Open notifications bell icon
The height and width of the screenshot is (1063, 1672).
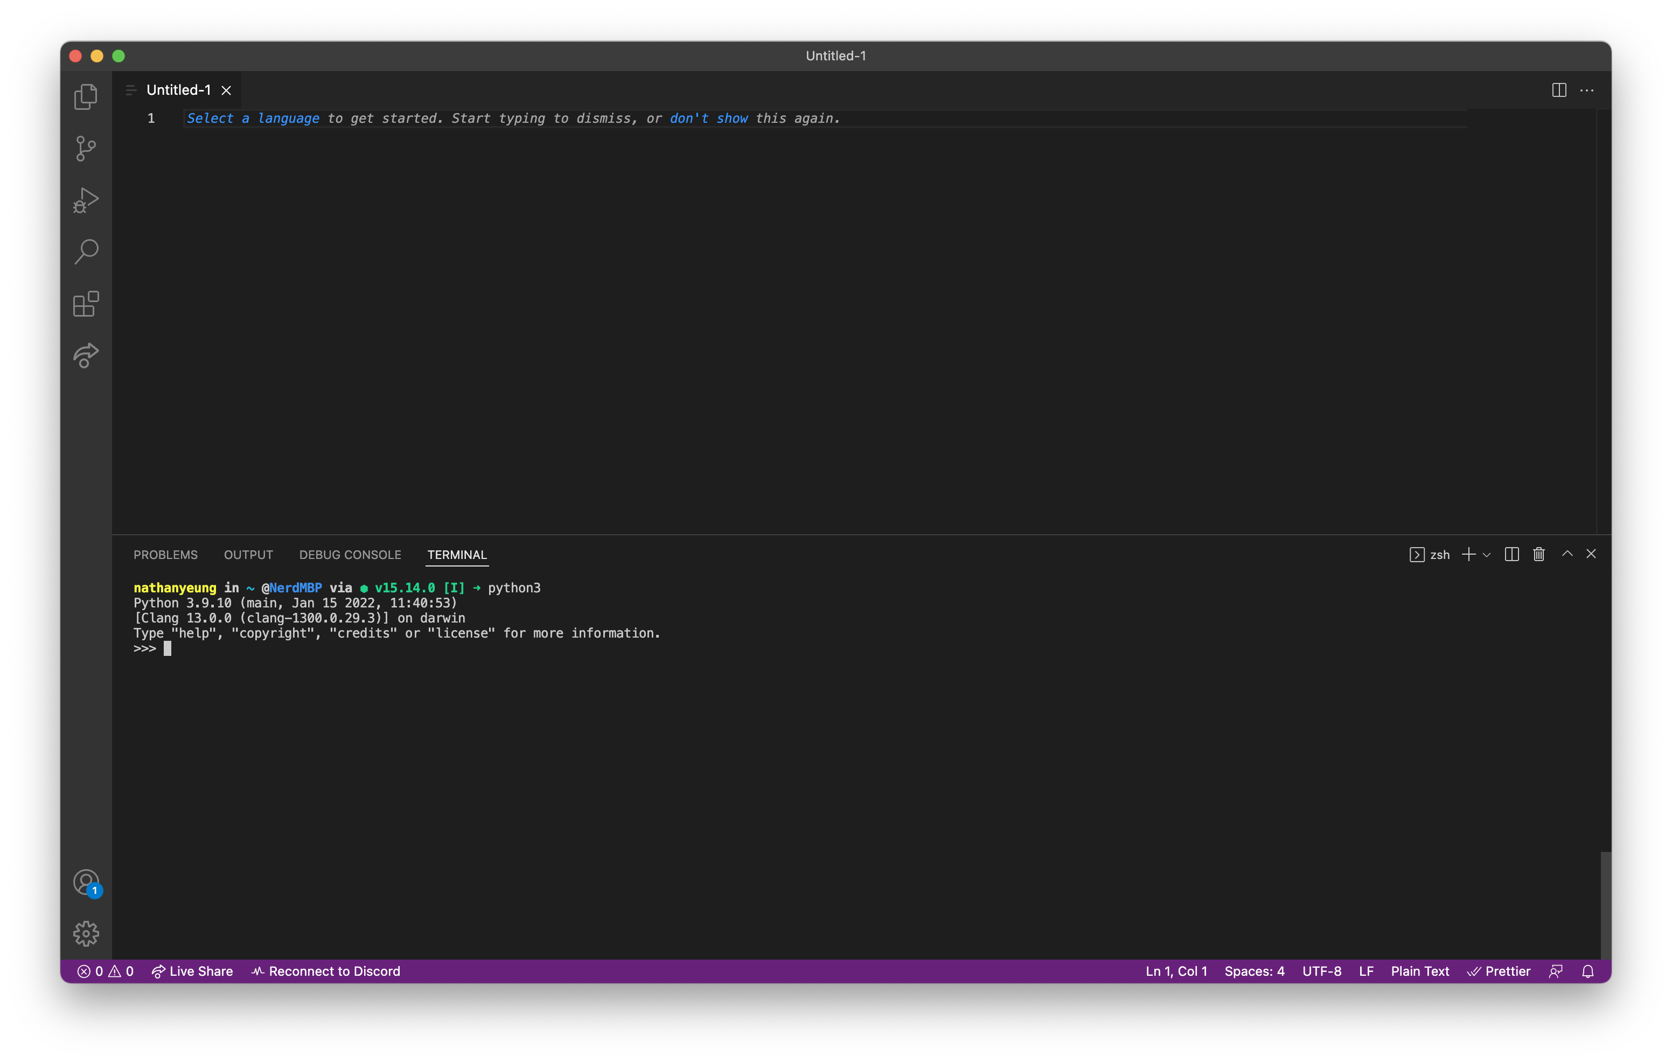[x=1587, y=971]
